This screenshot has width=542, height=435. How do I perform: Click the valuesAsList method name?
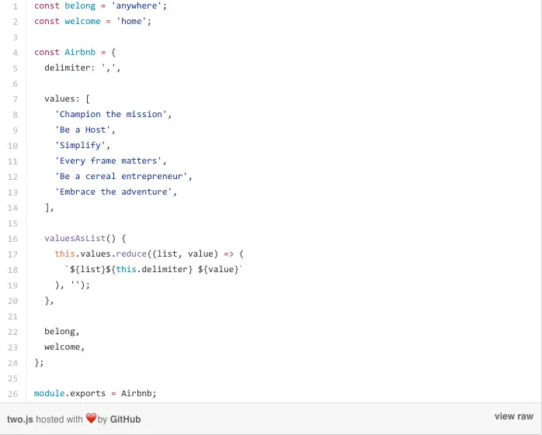(x=75, y=238)
